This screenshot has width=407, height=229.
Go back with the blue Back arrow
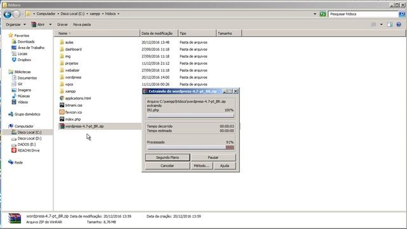7,14
